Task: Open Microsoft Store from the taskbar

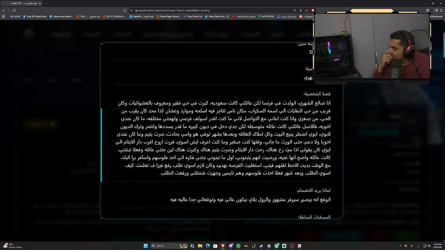Action: coord(215,246)
